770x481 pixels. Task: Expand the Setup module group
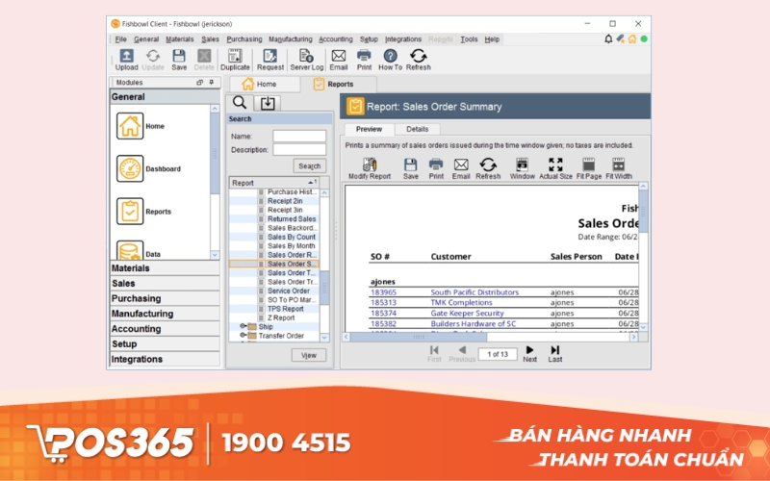165,344
